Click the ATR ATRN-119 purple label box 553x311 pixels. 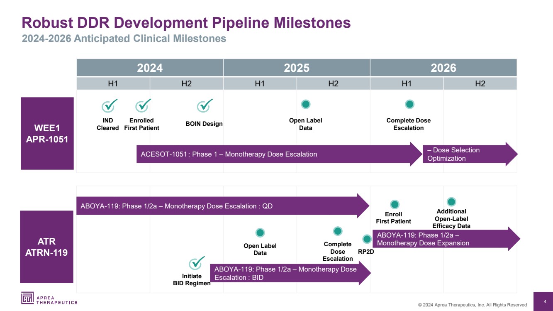[x=46, y=247]
